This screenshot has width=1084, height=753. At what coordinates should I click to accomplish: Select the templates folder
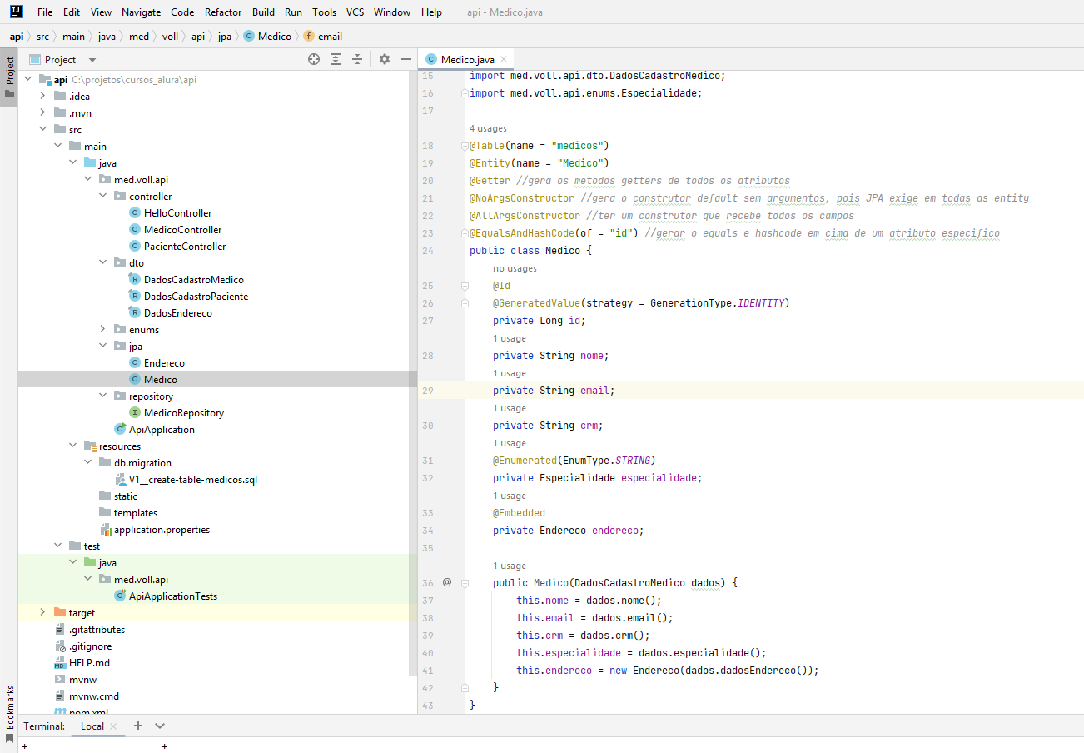(135, 513)
